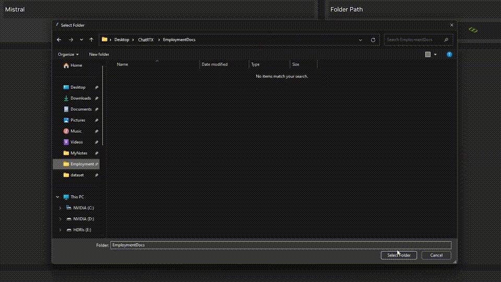The height and width of the screenshot is (282, 501).
Task: Open the view options dropdown arrow
Action: click(x=435, y=55)
